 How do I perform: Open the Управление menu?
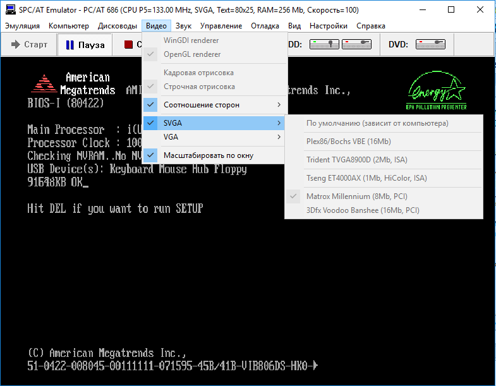click(x=221, y=26)
